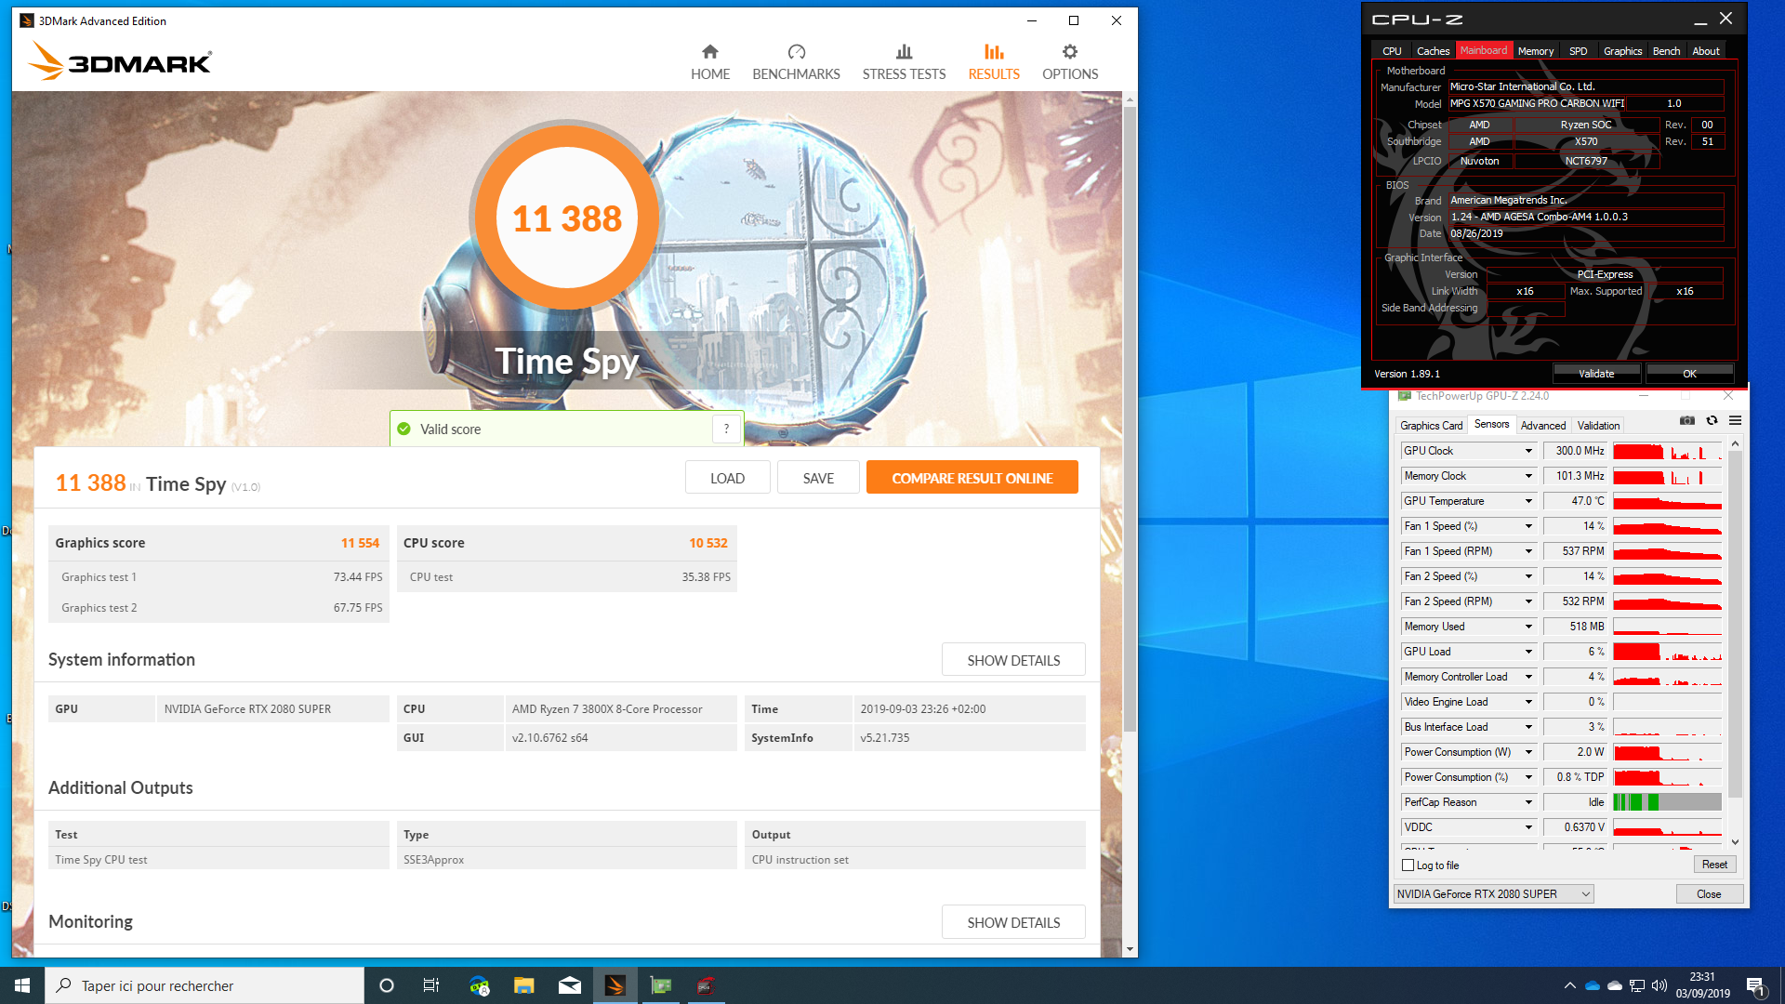Click the OK button in CPU-Z

tap(1689, 374)
